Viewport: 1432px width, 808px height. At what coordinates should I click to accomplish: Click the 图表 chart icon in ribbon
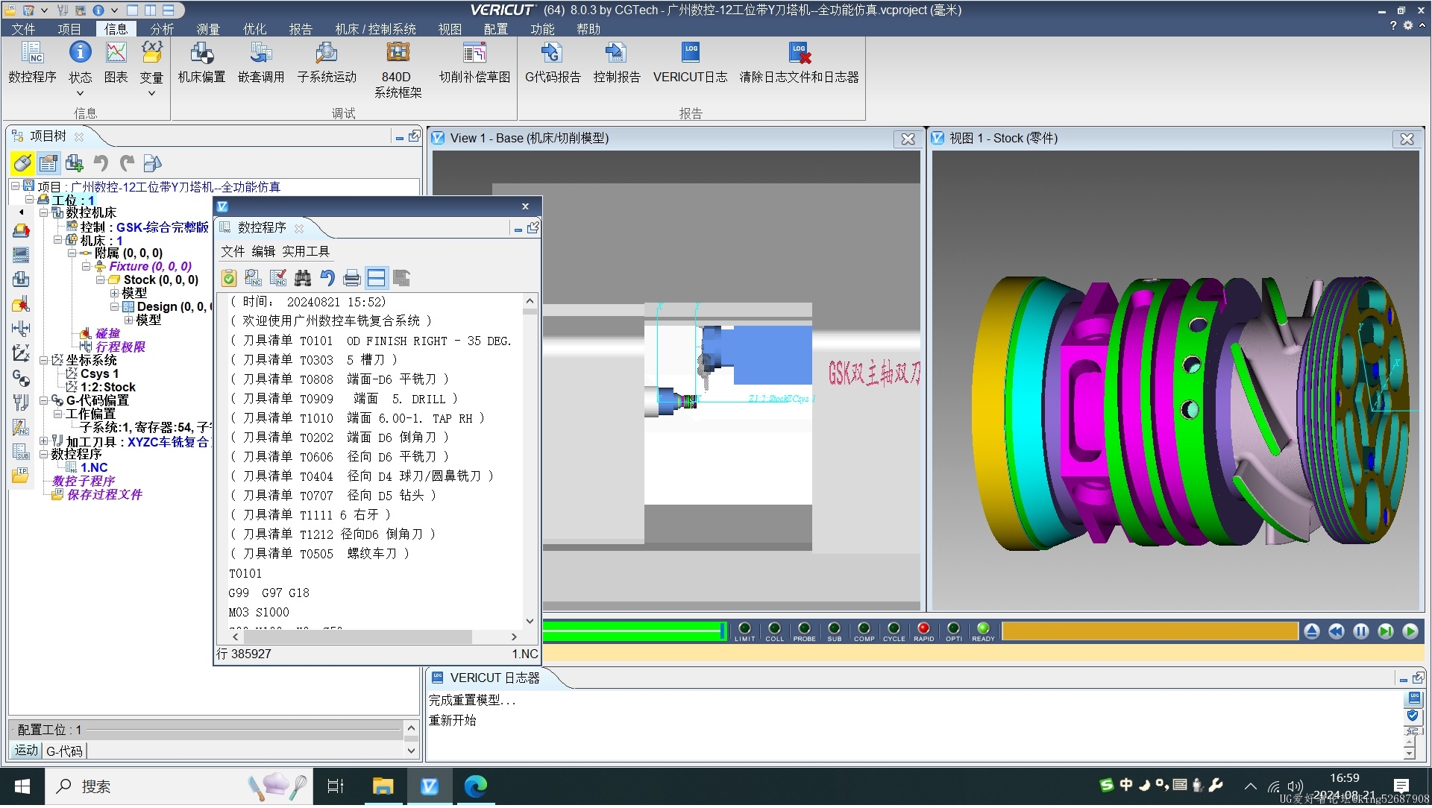point(116,63)
